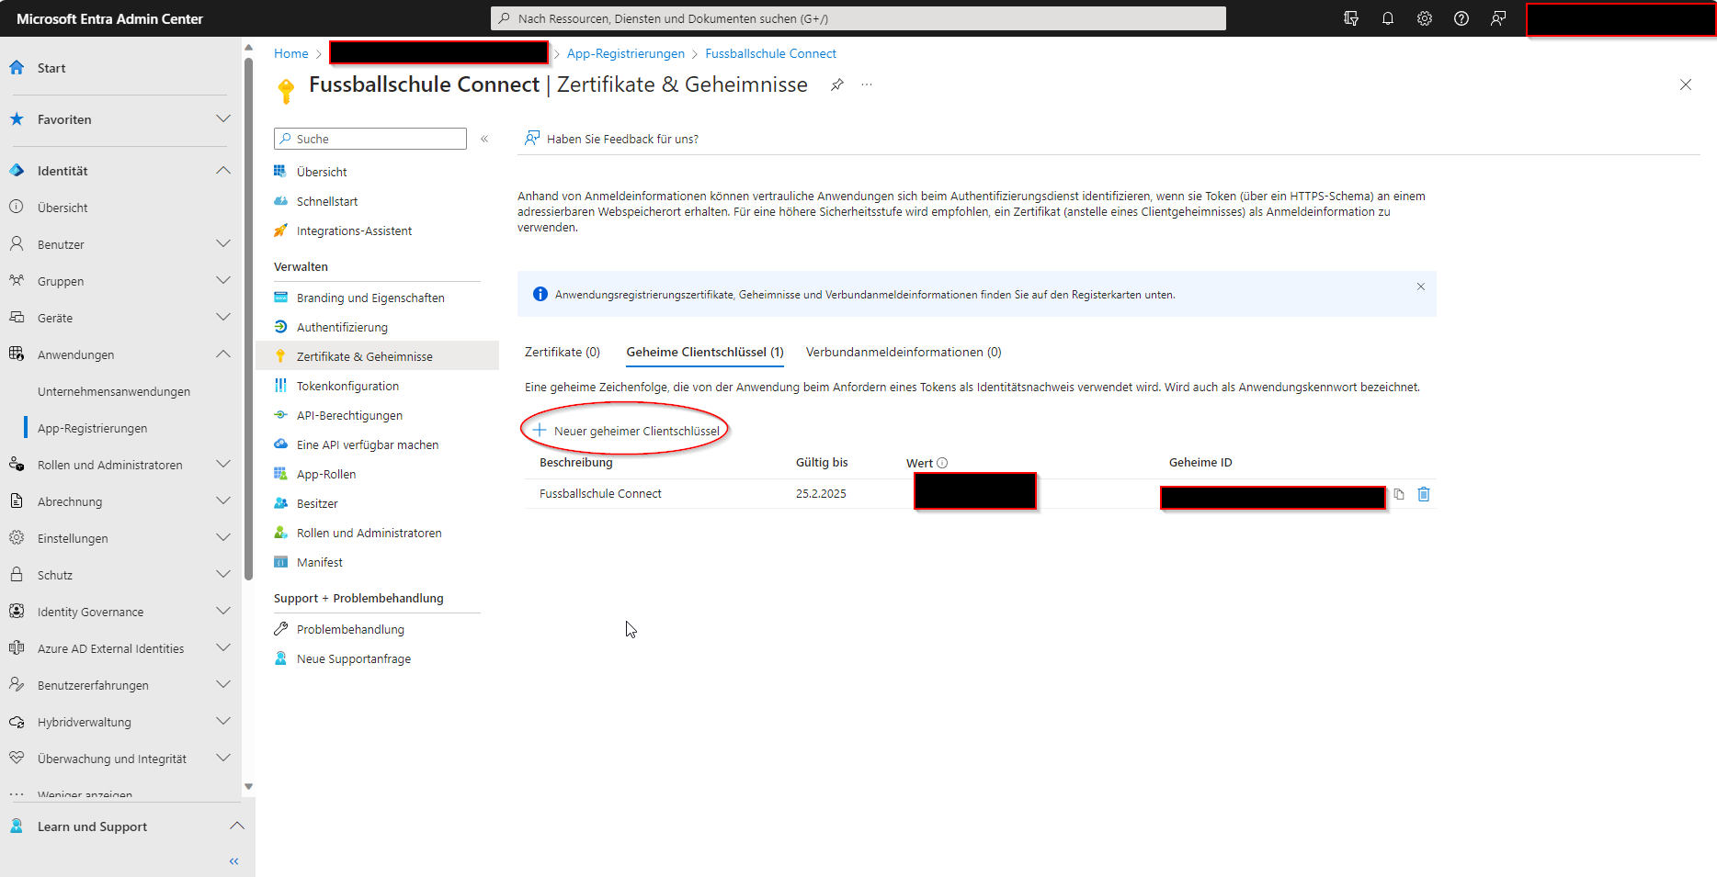Focus the Suche box in resource menu
The image size is (1717, 877).
tap(370, 139)
